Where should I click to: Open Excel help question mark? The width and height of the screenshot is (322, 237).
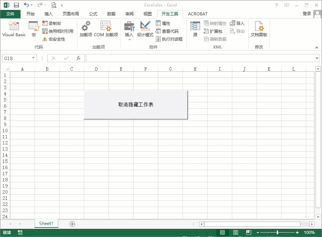click(x=277, y=5)
